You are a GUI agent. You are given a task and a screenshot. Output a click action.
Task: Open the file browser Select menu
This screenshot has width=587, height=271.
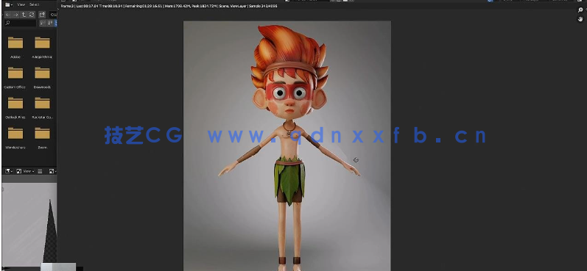pyautogui.click(x=34, y=5)
